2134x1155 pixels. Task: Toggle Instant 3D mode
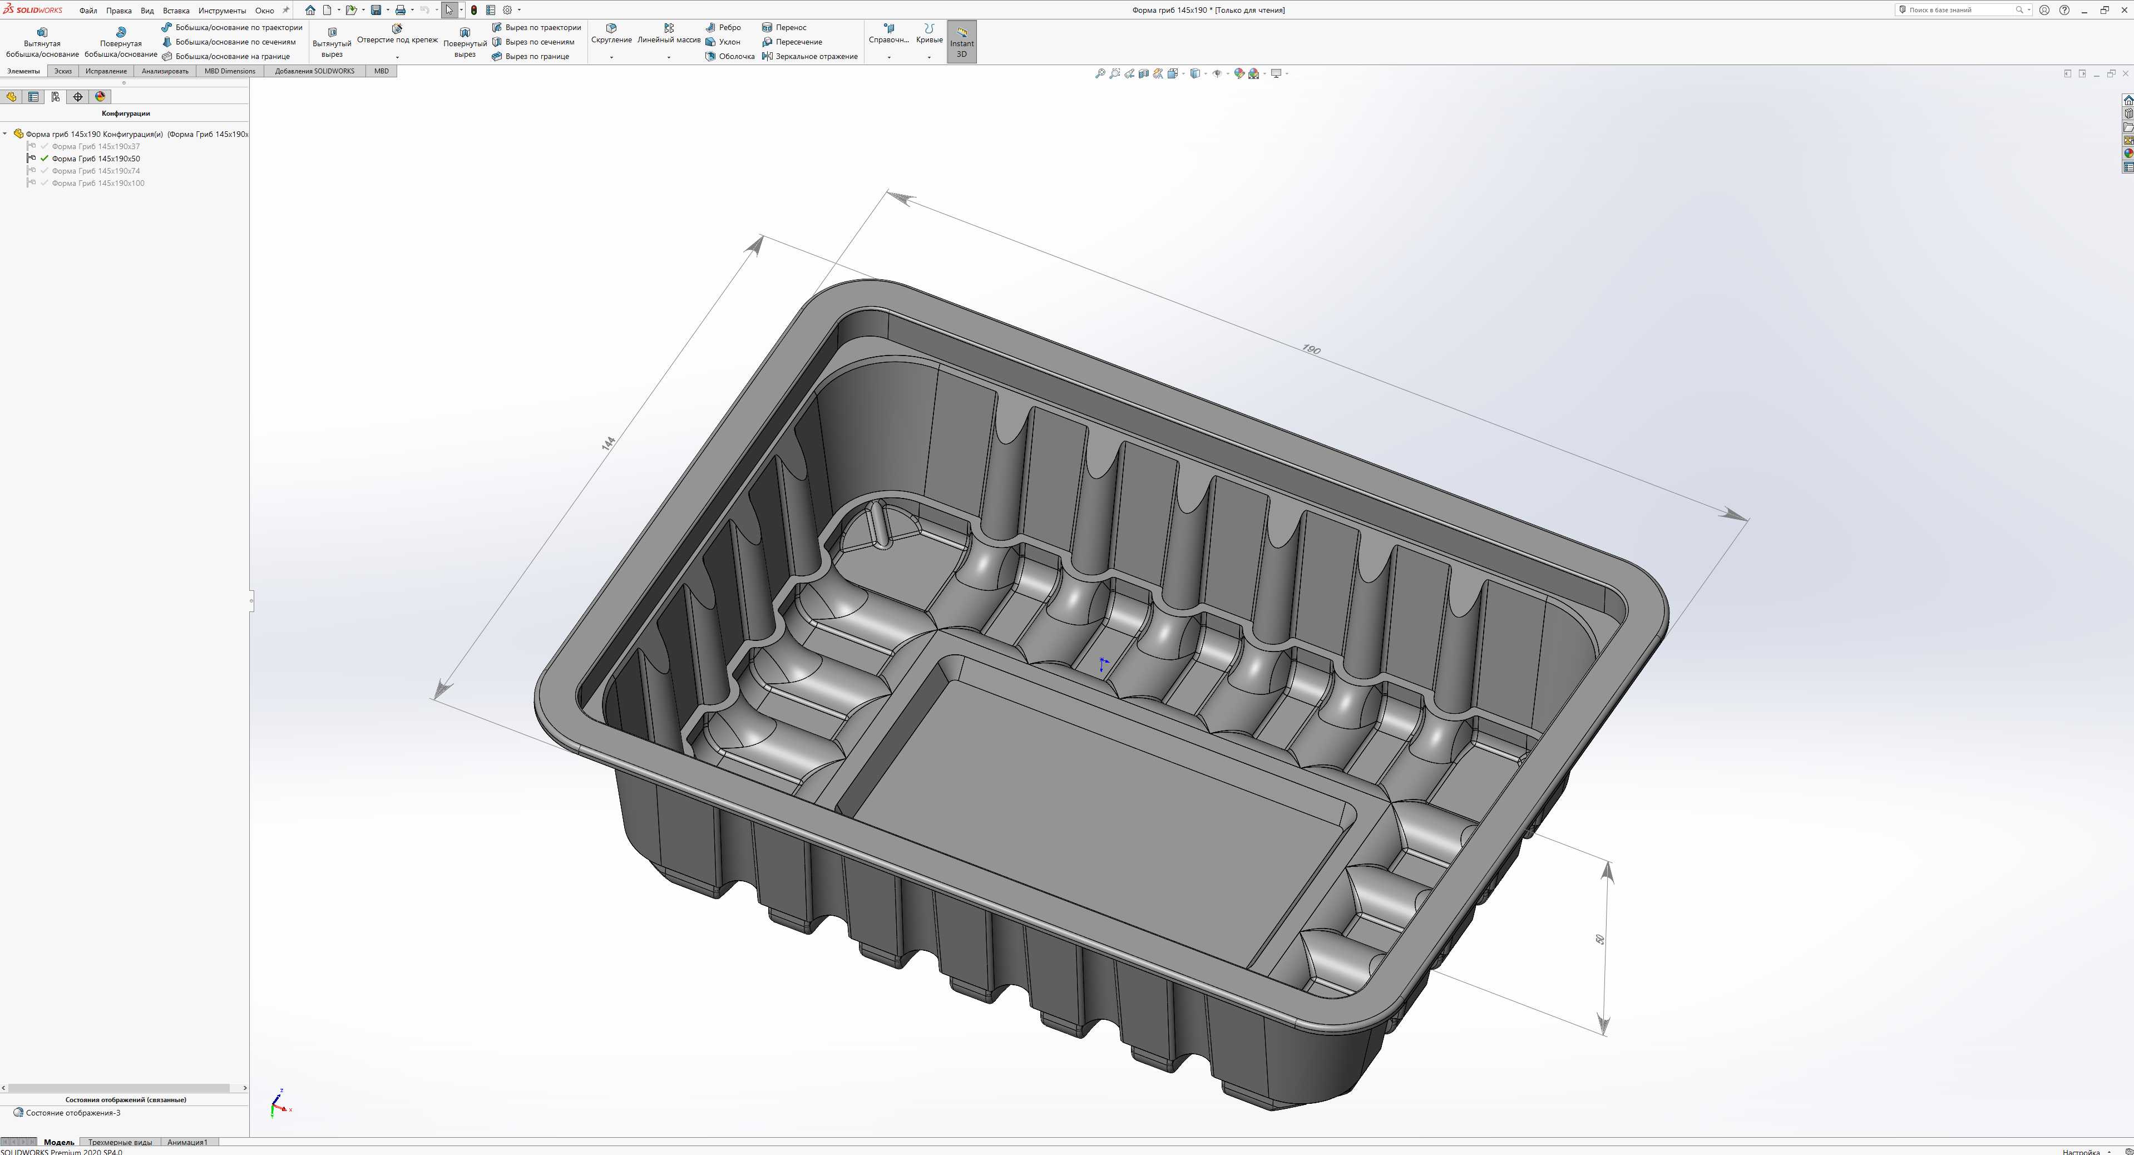click(962, 42)
